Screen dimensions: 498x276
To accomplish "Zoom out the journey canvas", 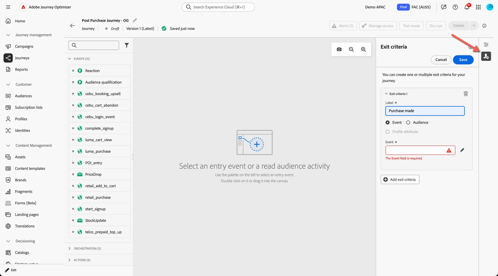I will coord(351,49).
